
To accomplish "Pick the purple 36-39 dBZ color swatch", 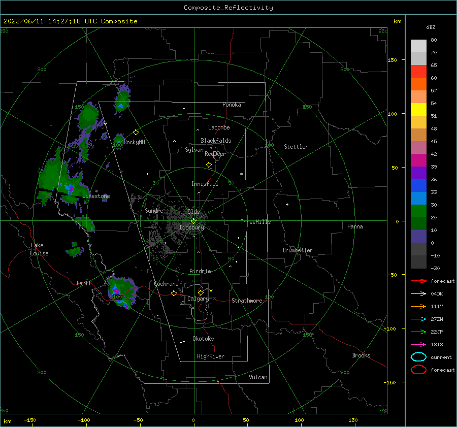I will point(418,173).
